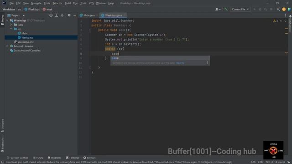Viewport: 292px width, 164px height.
Task: Close the Main.java tab
Action: (97, 15)
